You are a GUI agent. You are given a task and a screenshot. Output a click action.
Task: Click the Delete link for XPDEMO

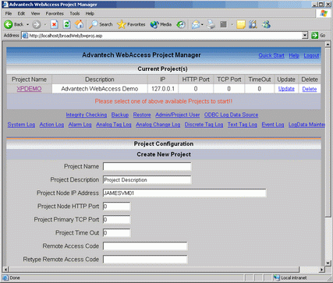[x=310, y=89]
